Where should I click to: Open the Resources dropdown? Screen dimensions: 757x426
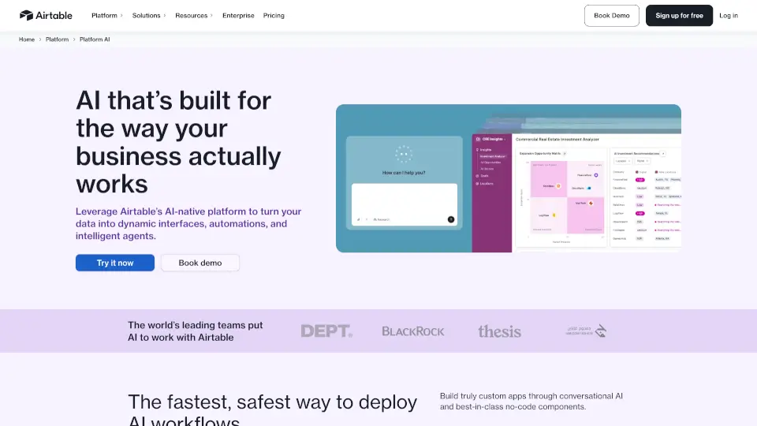tap(194, 16)
